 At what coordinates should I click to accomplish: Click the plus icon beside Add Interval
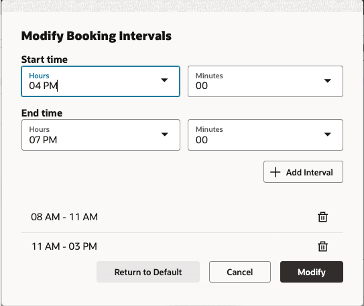point(276,172)
